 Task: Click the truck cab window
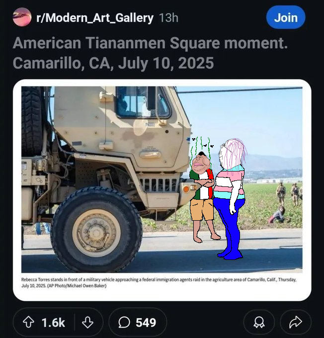pyautogui.click(x=143, y=102)
